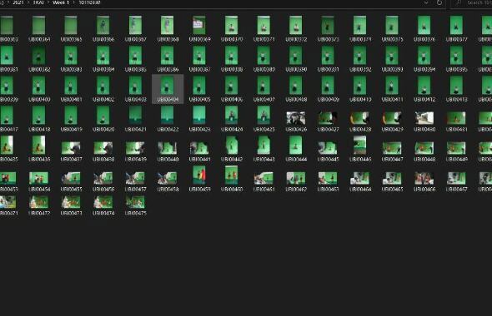This screenshot has height=316, width=492.
Task: Select file thumbnail UBI00421
Action: coord(135,119)
